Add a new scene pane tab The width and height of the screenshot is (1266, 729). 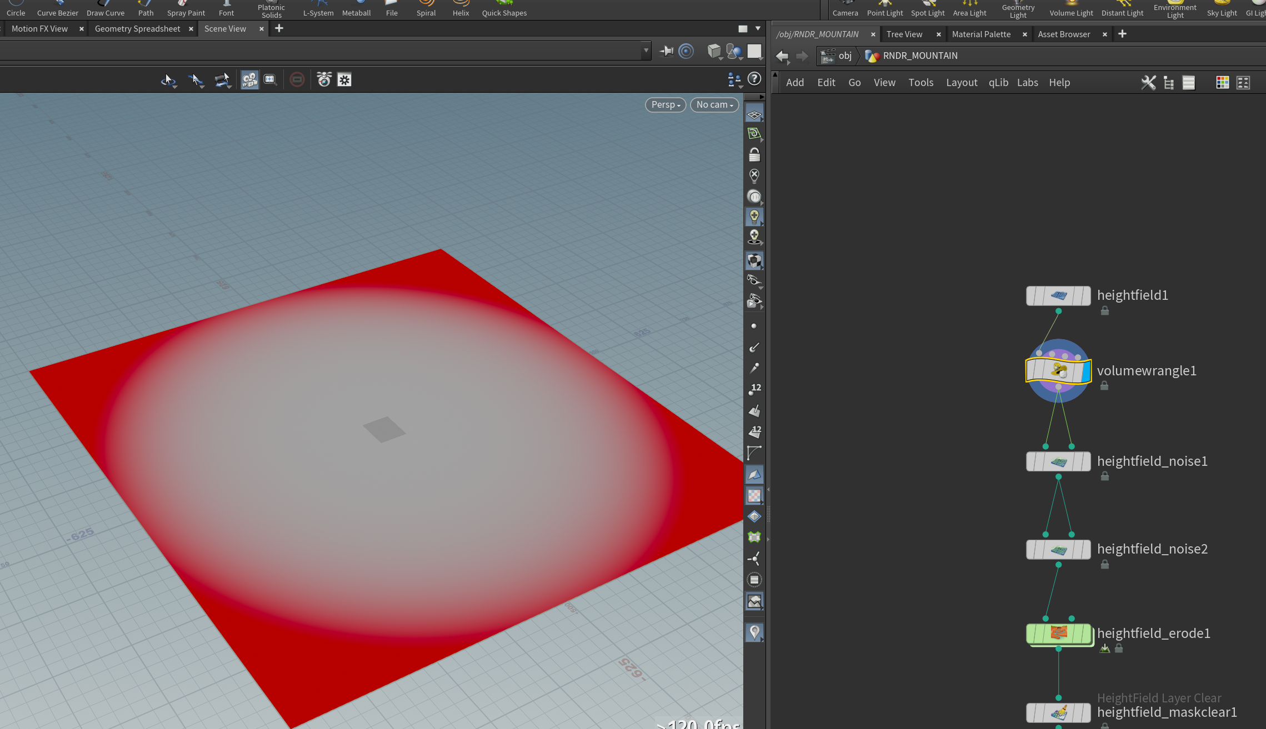pos(279,28)
